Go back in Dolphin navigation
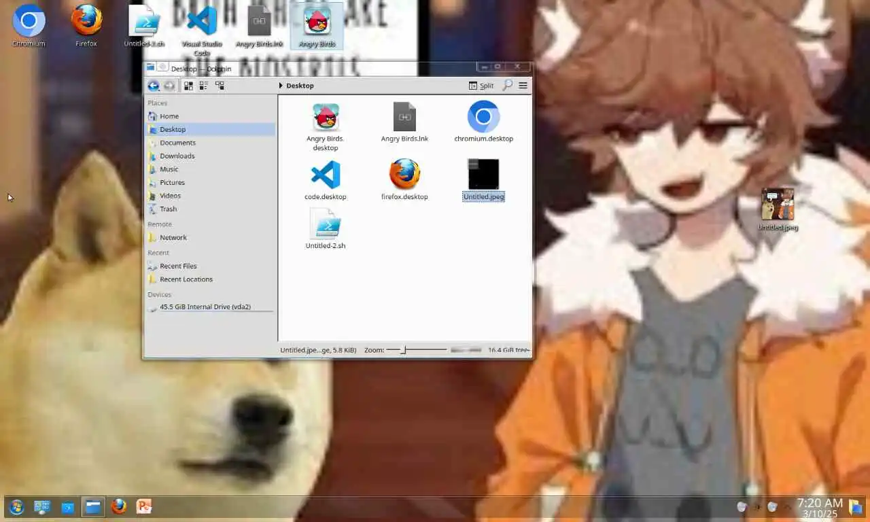870x522 pixels. pos(154,86)
